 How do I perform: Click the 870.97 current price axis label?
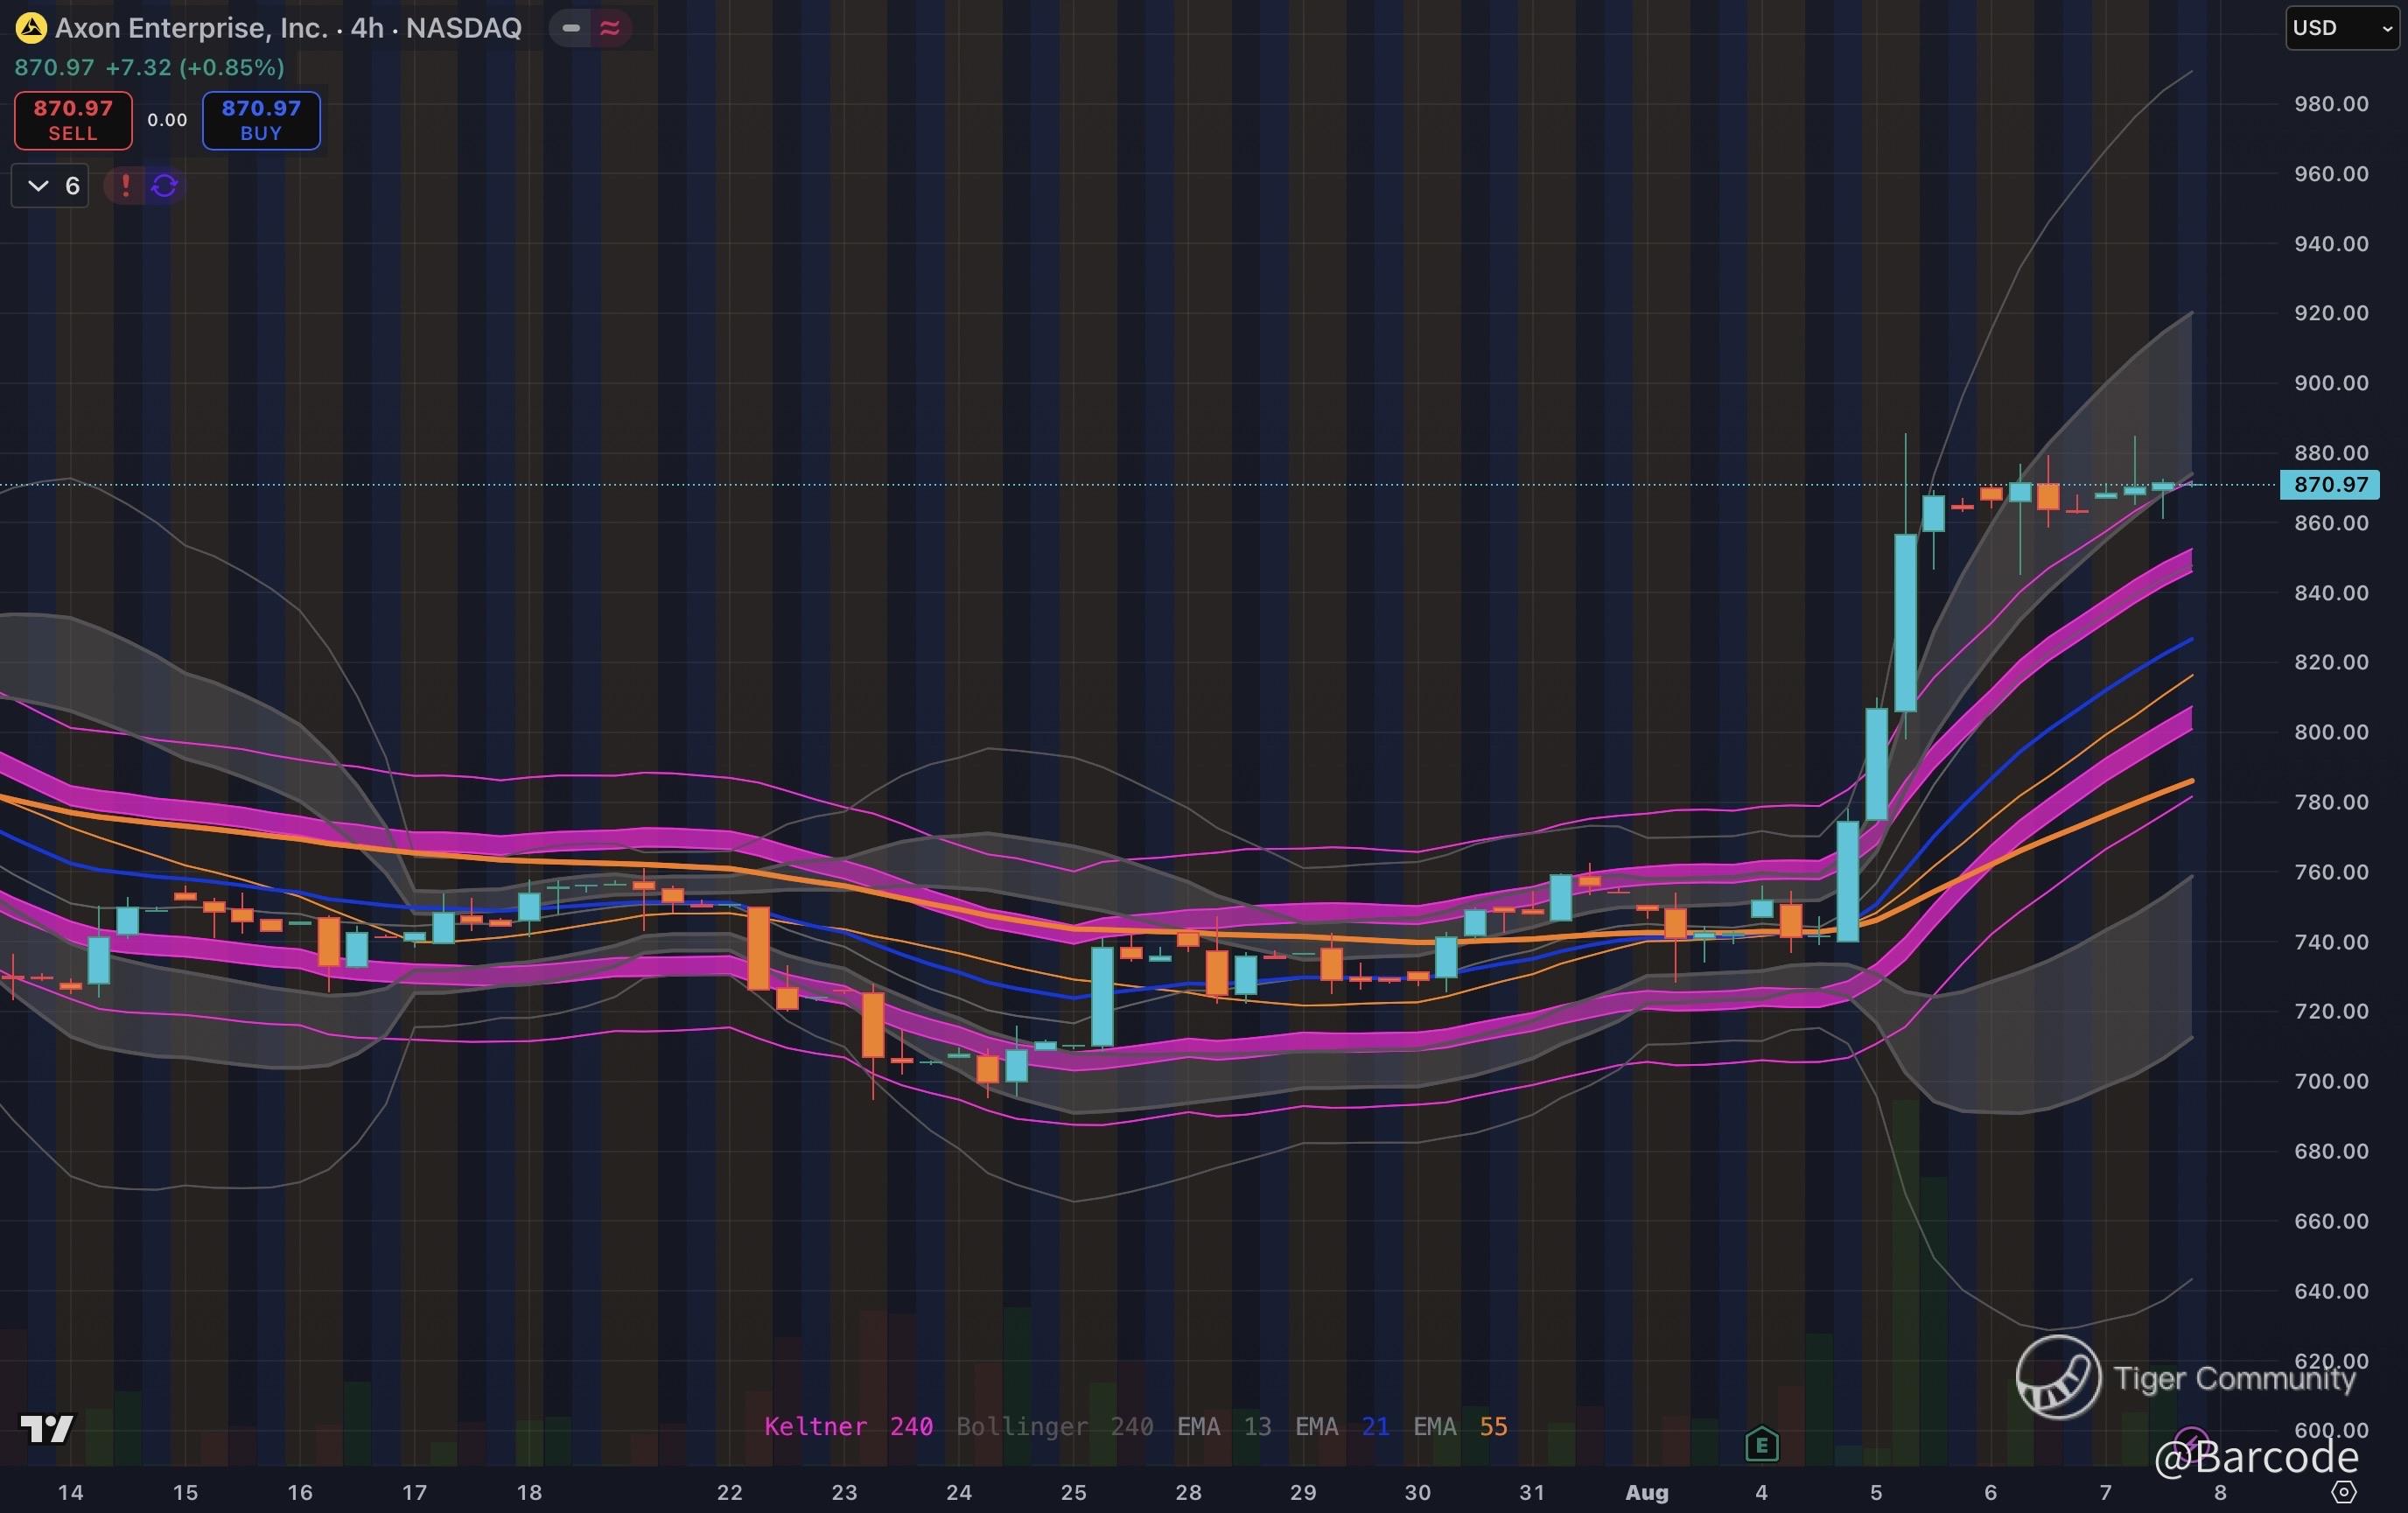[2330, 485]
